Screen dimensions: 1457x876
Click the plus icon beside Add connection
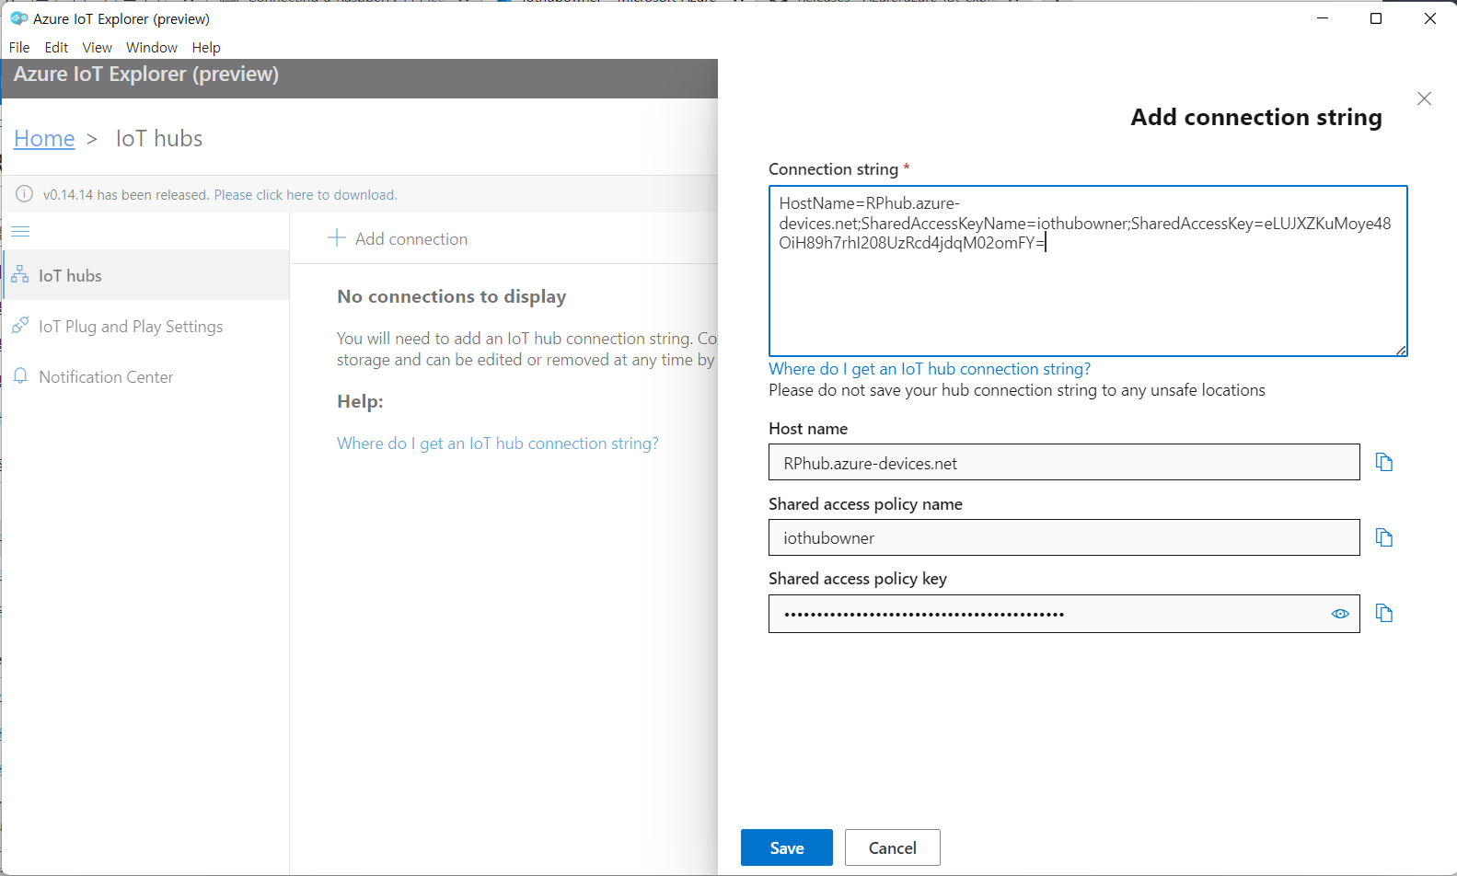[x=336, y=237]
